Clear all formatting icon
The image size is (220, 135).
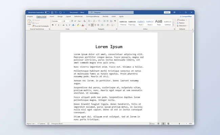(x=85, y=21)
